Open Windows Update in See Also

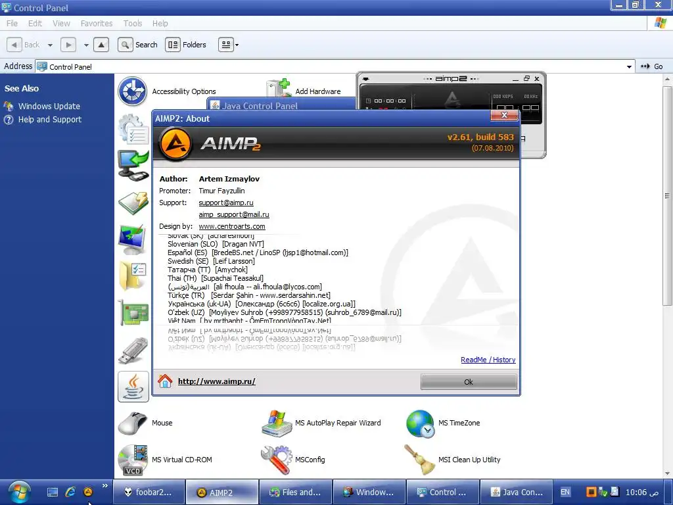[49, 106]
